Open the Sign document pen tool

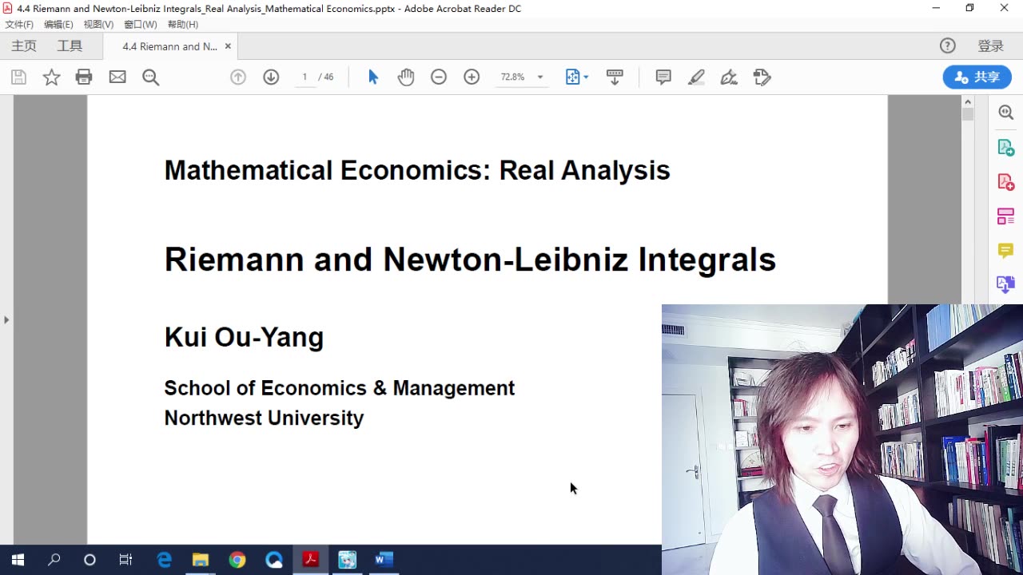pos(729,77)
